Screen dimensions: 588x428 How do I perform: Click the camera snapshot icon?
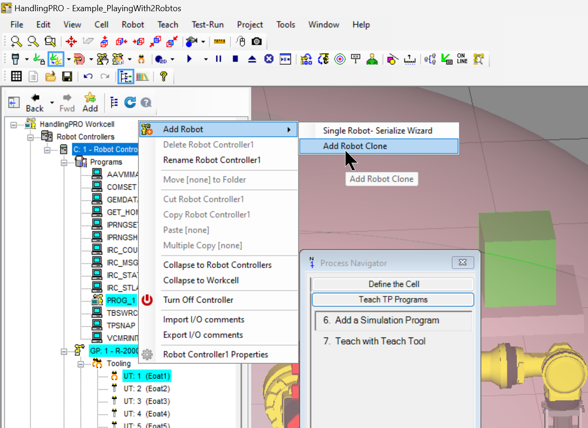click(x=256, y=41)
